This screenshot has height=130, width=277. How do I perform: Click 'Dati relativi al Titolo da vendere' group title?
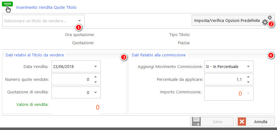click(35, 55)
